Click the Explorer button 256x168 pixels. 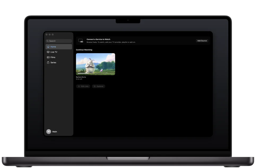pyautogui.click(x=99, y=86)
